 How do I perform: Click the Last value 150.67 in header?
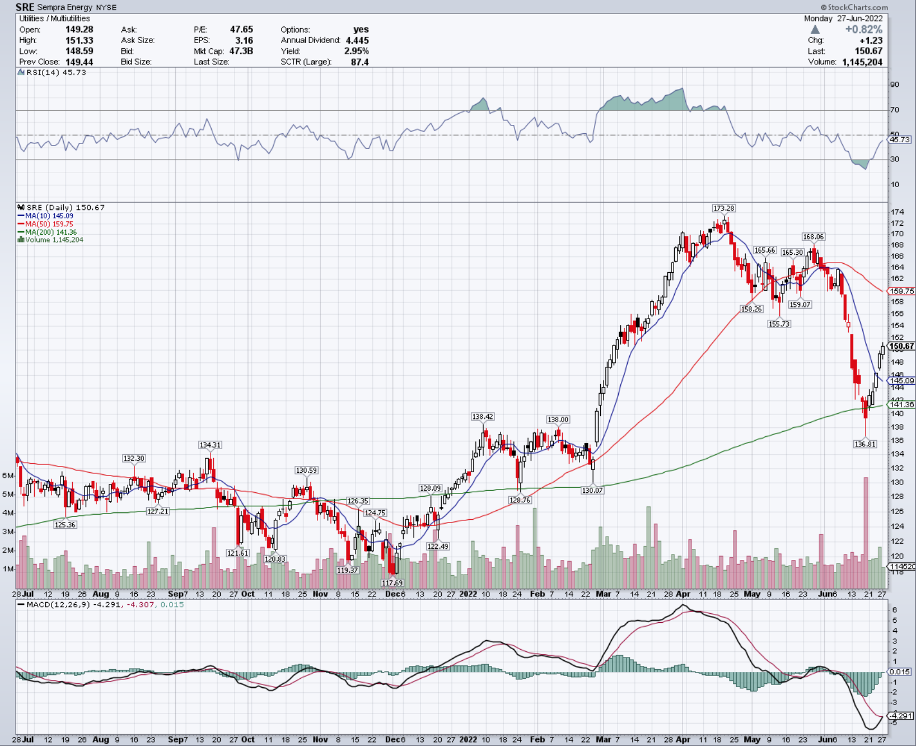point(868,51)
